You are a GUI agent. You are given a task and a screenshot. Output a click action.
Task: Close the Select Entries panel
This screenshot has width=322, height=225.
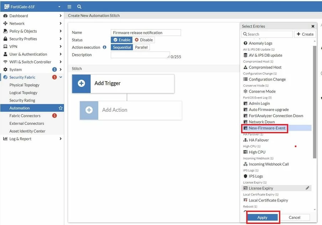[x=313, y=26]
